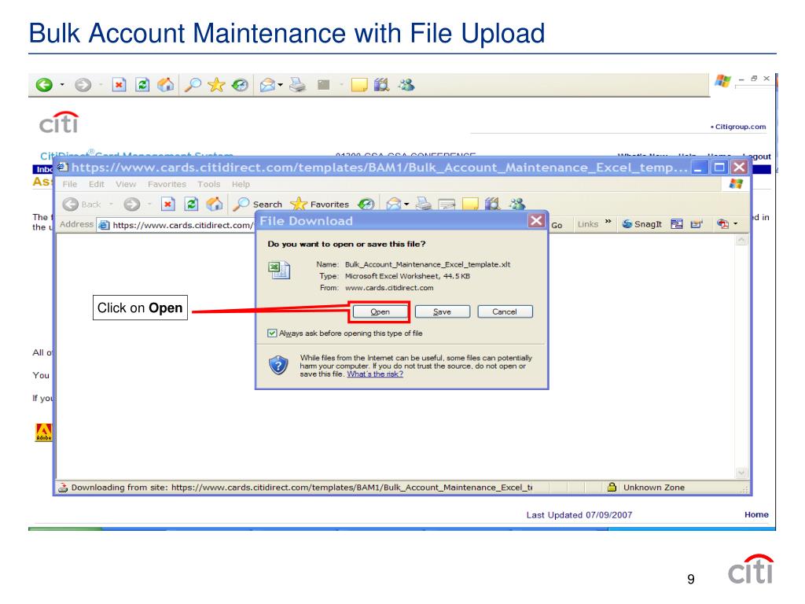This screenshot has height=604, width=805.
Task: Click Refresh icon in popup window toolbar
Action: point(191,204)
